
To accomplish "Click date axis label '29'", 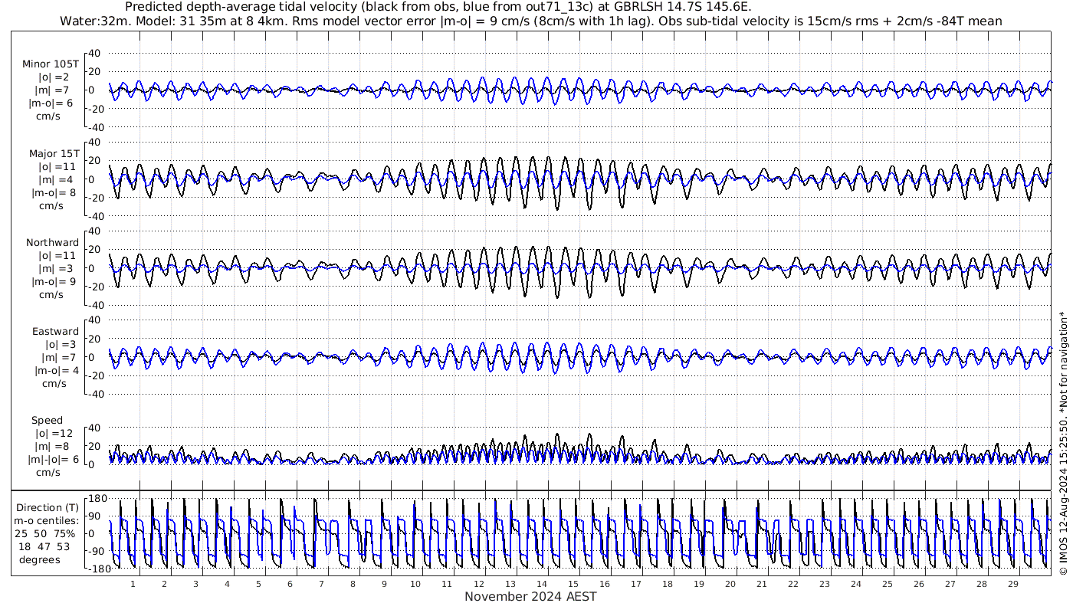I will point(1012,584).
